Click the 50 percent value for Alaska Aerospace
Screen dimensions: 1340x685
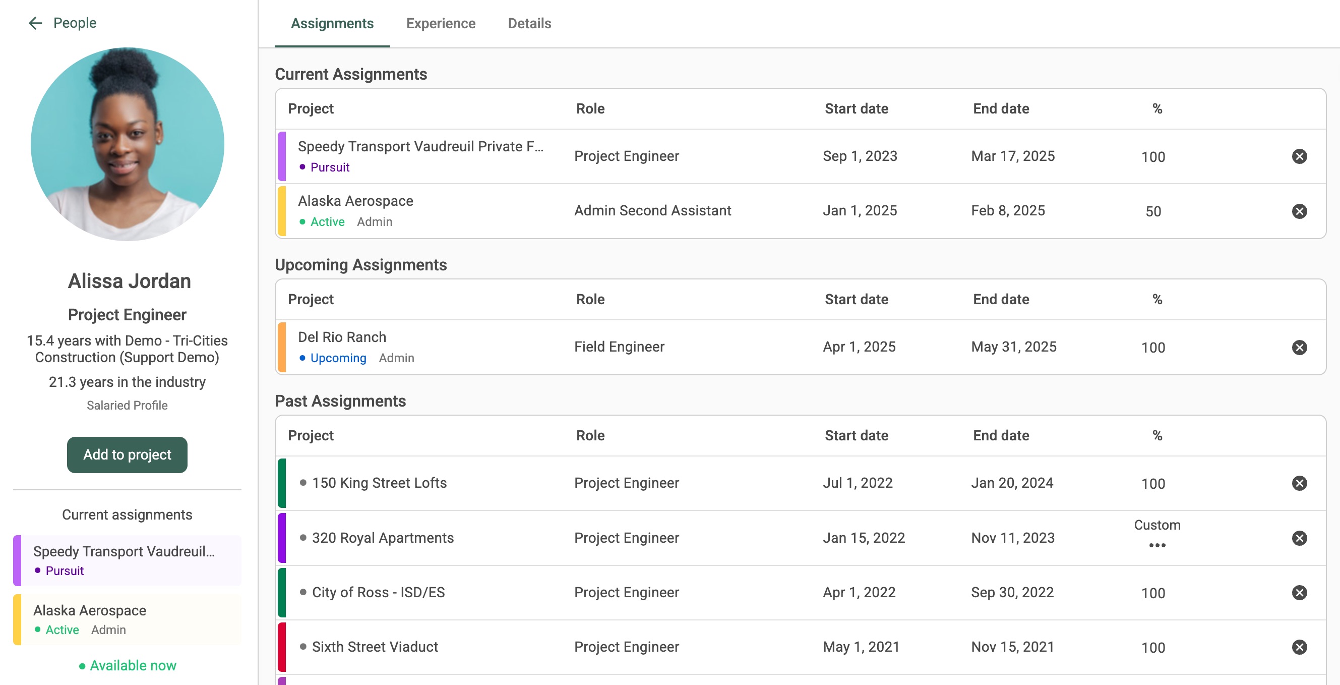(x=1153, y=211)
